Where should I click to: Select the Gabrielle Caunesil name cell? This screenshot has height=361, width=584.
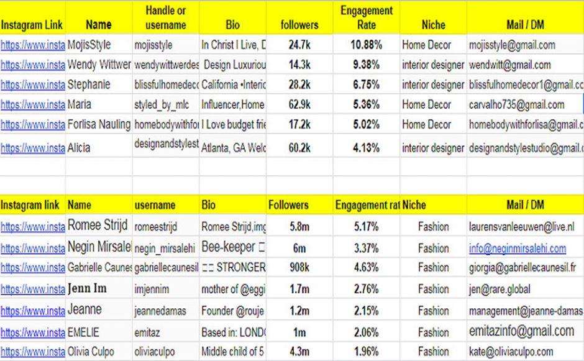99,268
